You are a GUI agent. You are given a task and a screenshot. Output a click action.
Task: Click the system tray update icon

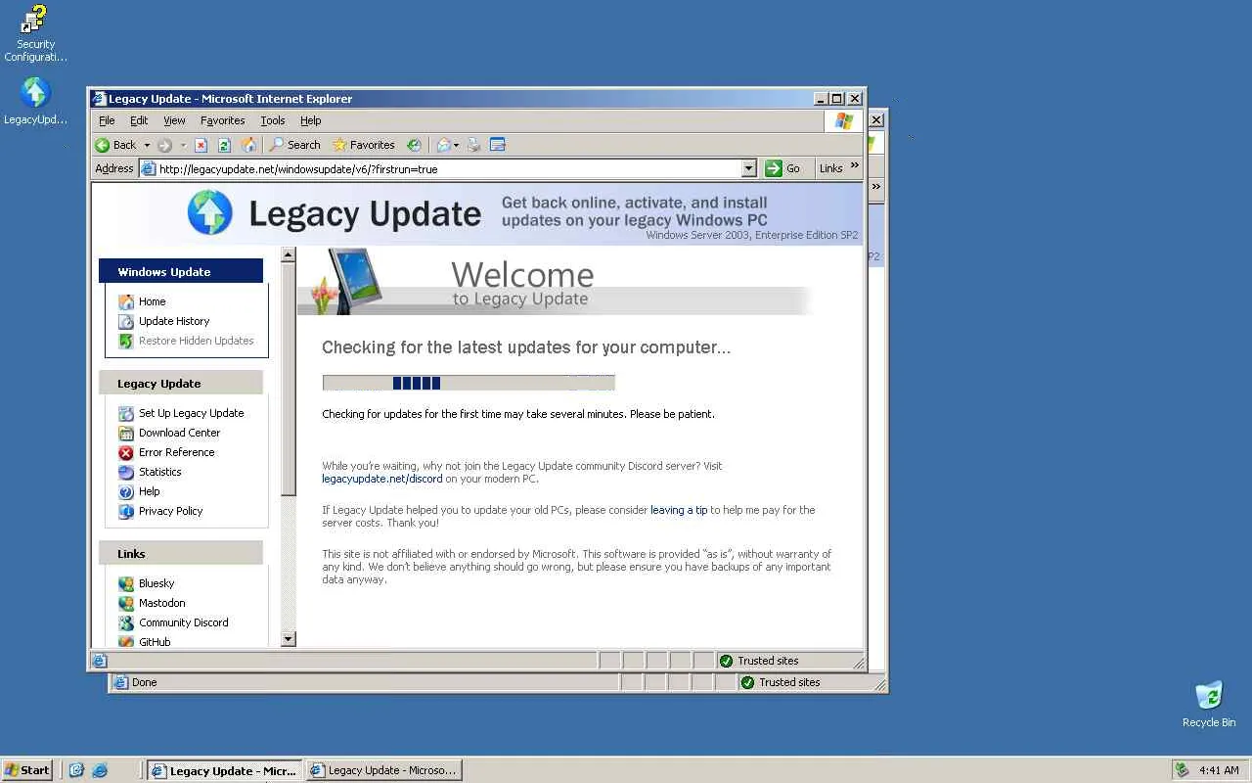1183,770
